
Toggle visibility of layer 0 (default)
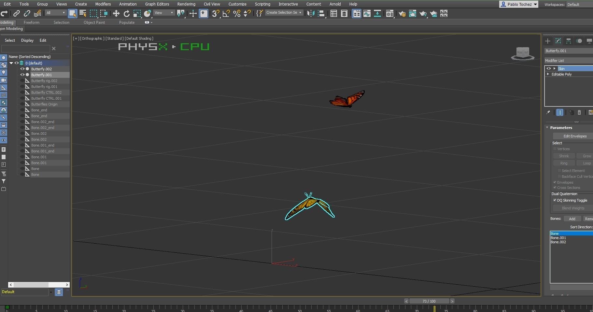click(x=16, y=63)
